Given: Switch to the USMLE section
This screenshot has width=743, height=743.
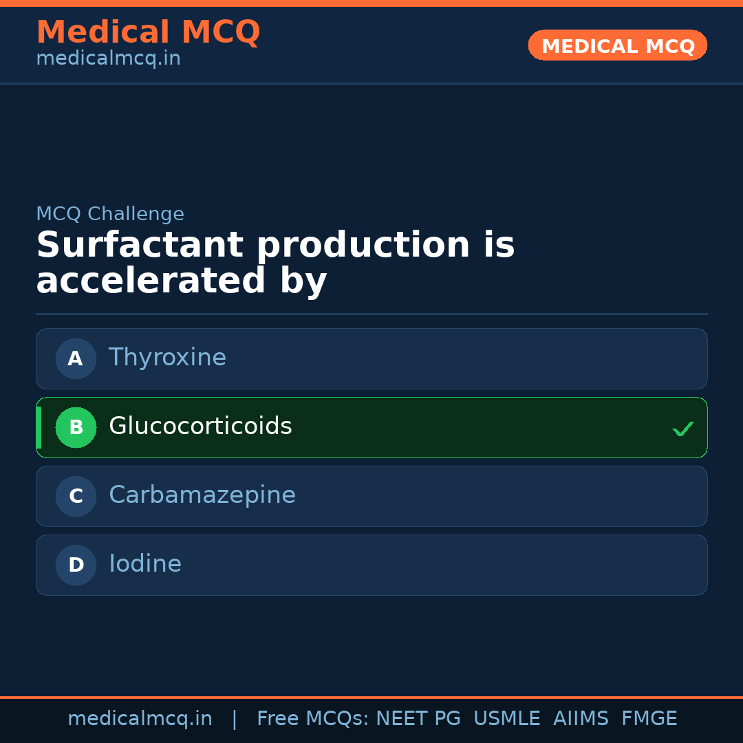Looking at the screenshot, I should point(507,718).
